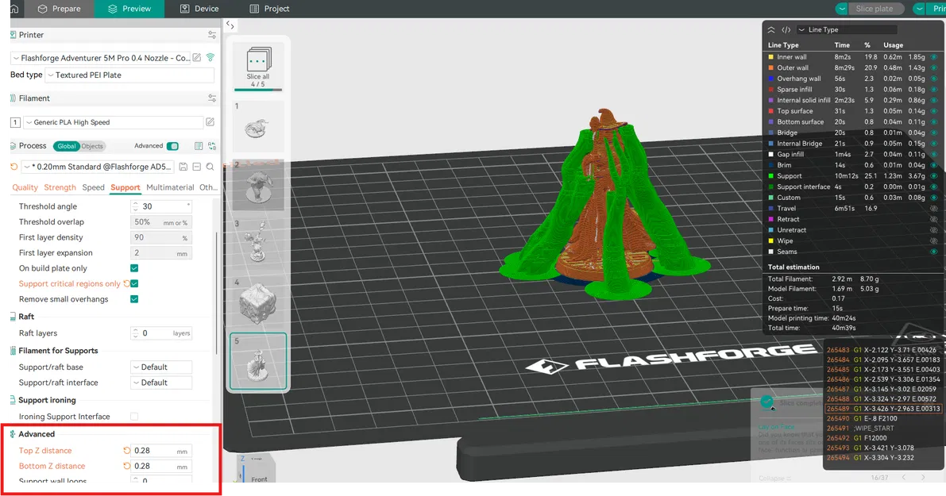The image size is (946, 496).
Task: Select the Global process scope
Action: (67, 147)
